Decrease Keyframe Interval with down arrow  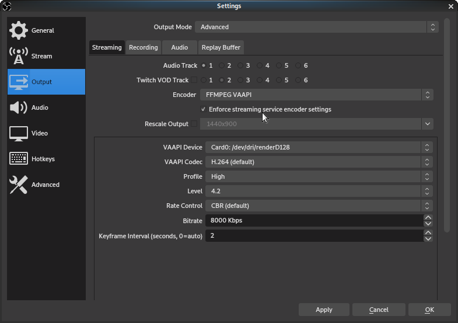428,239
